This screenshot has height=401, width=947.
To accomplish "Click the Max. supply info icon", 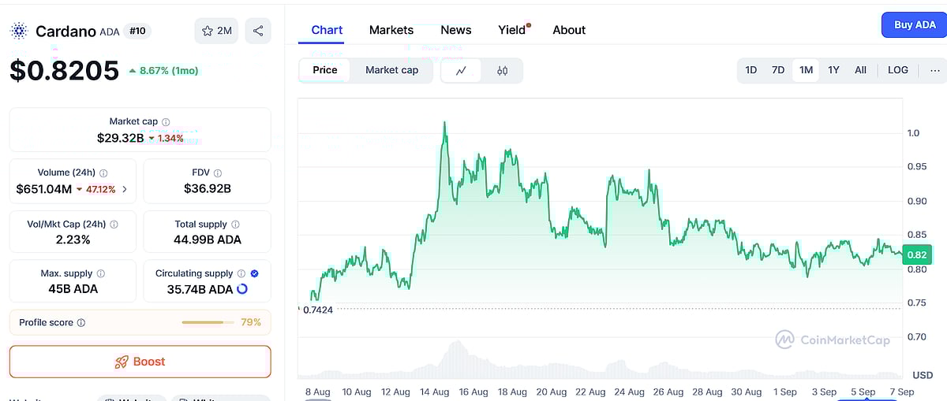I will tap(100, 274).
